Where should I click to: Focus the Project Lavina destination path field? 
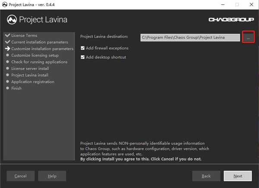[x=190, y=38]
